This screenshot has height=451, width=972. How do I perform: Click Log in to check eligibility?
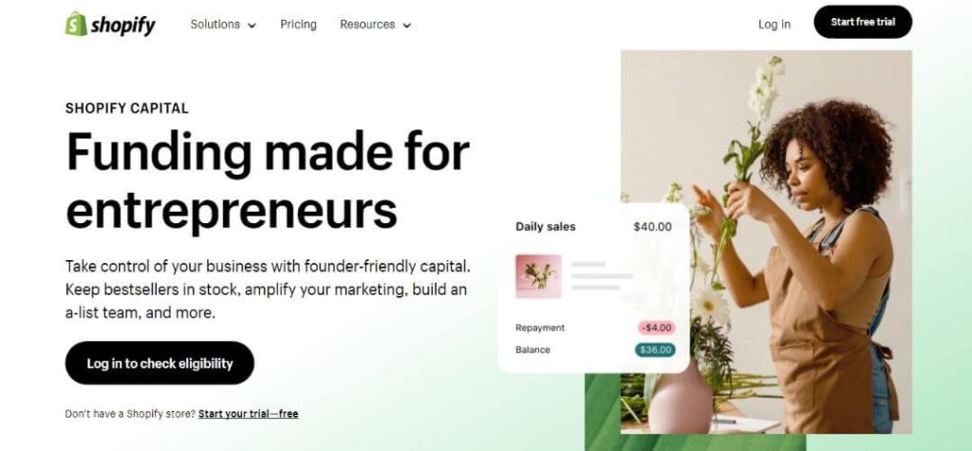coord(159,363)
